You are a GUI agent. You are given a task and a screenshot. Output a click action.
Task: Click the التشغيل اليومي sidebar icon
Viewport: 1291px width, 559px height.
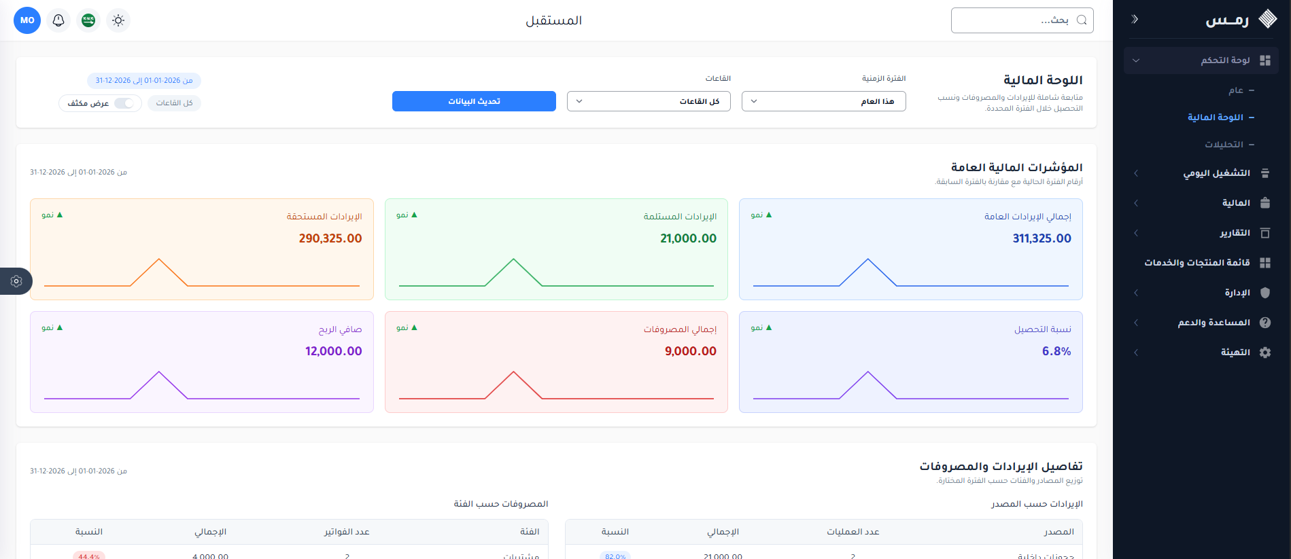point(1265,173)
